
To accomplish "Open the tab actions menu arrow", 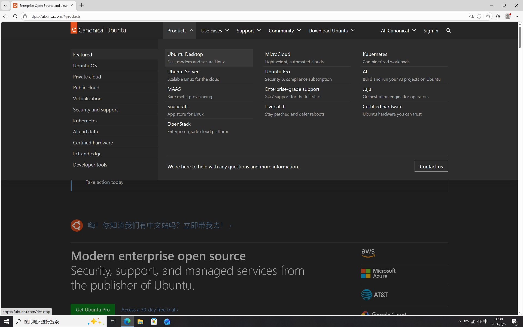I will 5,5.
